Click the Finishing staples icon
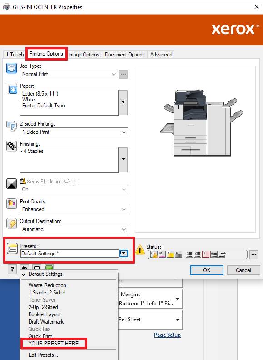 (x=12, y=146)
